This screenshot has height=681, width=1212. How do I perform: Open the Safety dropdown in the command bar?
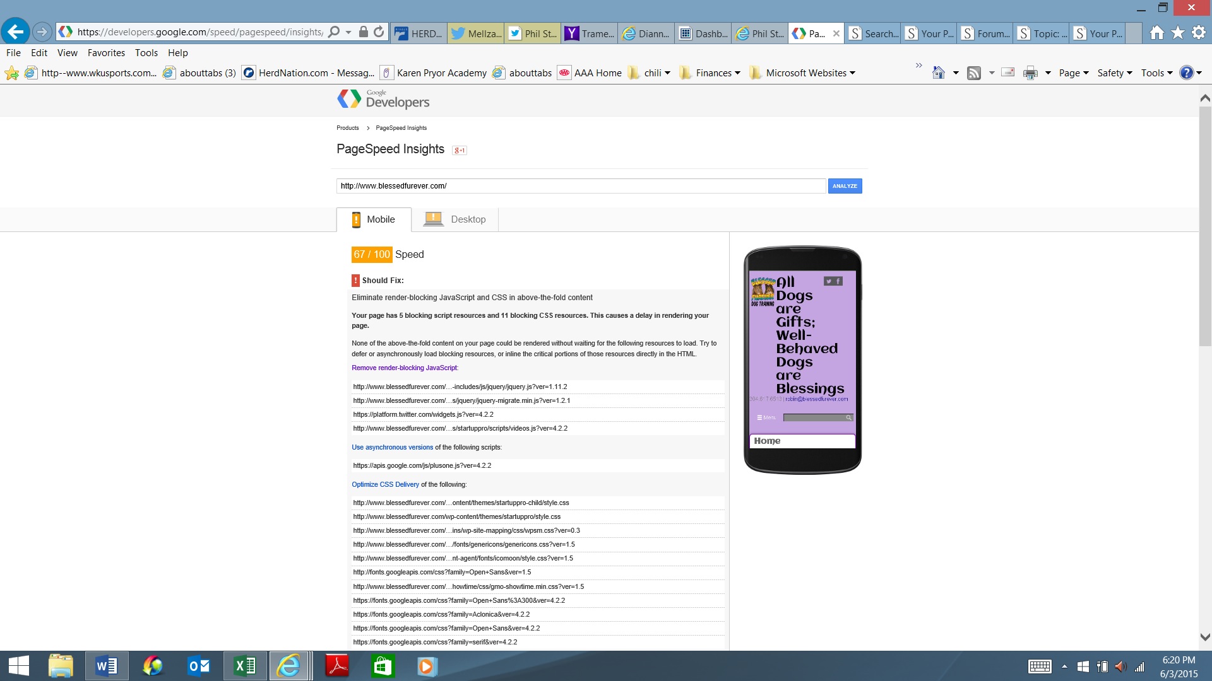(x=1115, y=73)
